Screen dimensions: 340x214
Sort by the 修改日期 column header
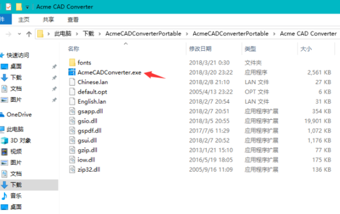[200, 49]
